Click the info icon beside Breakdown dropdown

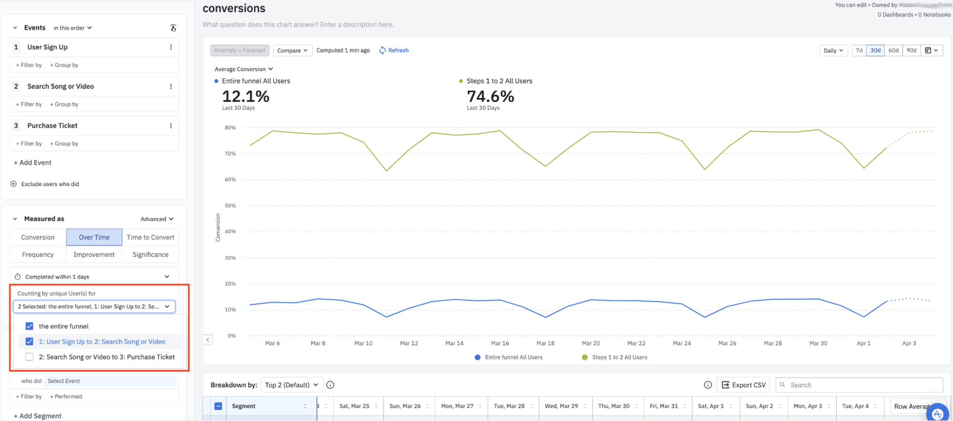[330, 385]
